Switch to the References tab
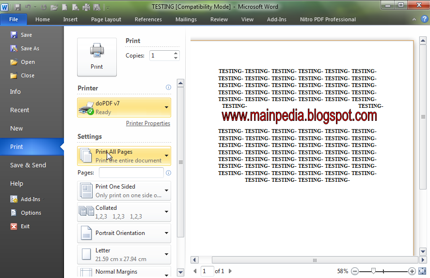 point(148,19)
